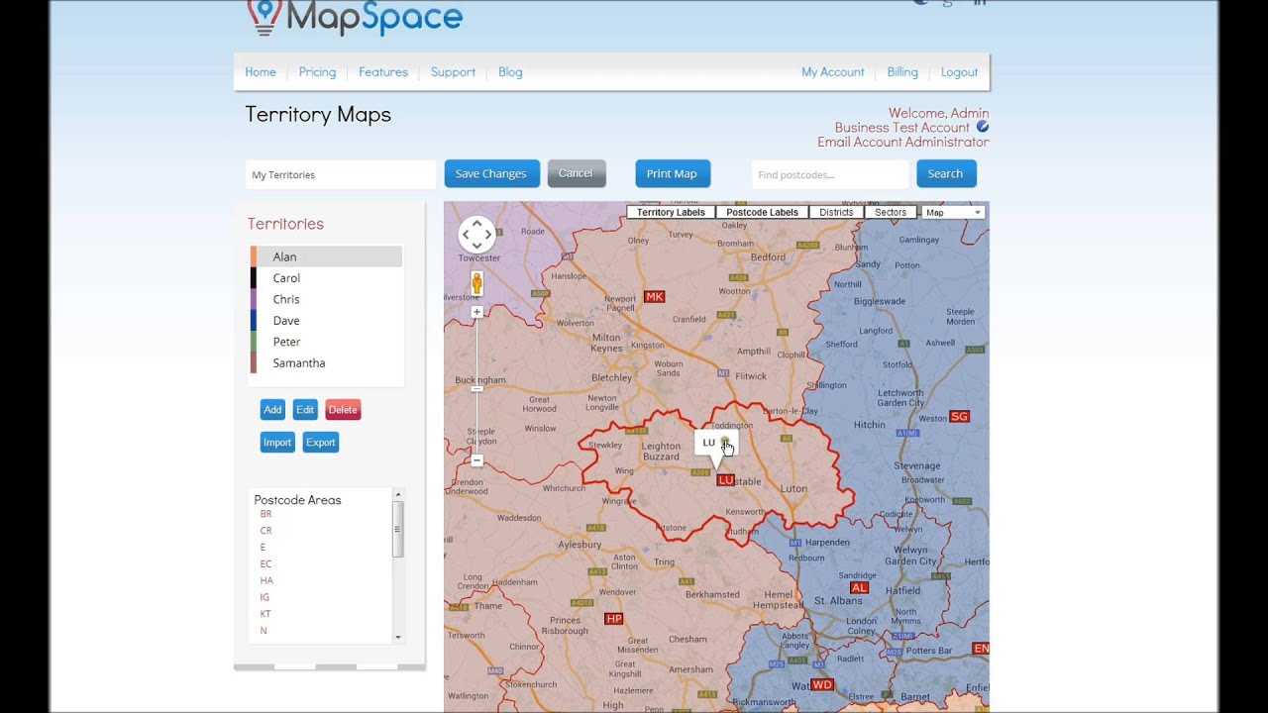Click the Postcode Areas scrollbar thumb
Screen dimensions: 1268x713
pyautogui.click(x=398, y=529)
